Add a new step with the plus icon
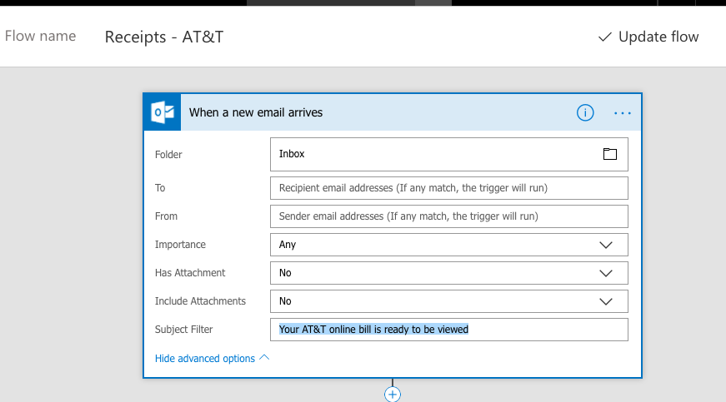This screenshot has height=402, width=726. coord(393,395)
